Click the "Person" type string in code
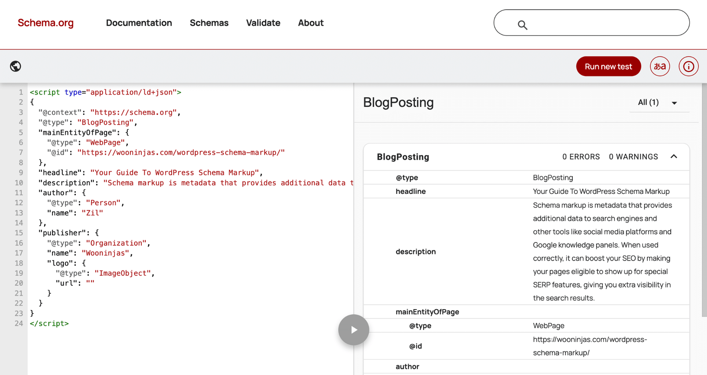 103,203
